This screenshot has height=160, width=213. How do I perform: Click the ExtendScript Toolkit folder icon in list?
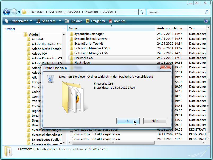(x=71, y=44)
